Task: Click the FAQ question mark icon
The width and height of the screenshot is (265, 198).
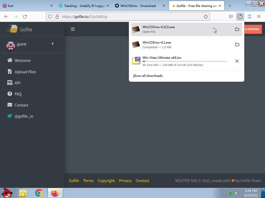Action: [x=10, y=94]
